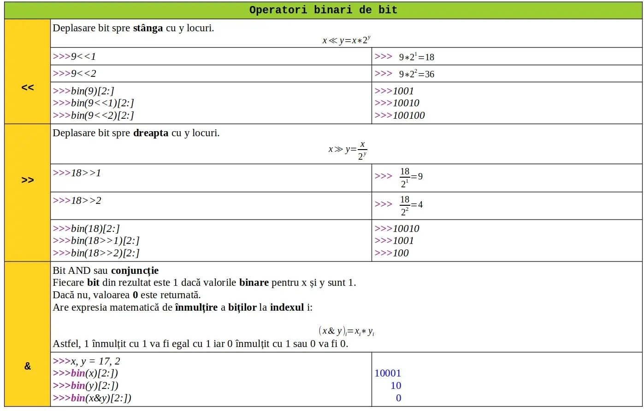644x411 pixels.
Task: Click the blue output '0' in AND section
Action: tap(399, 398)
